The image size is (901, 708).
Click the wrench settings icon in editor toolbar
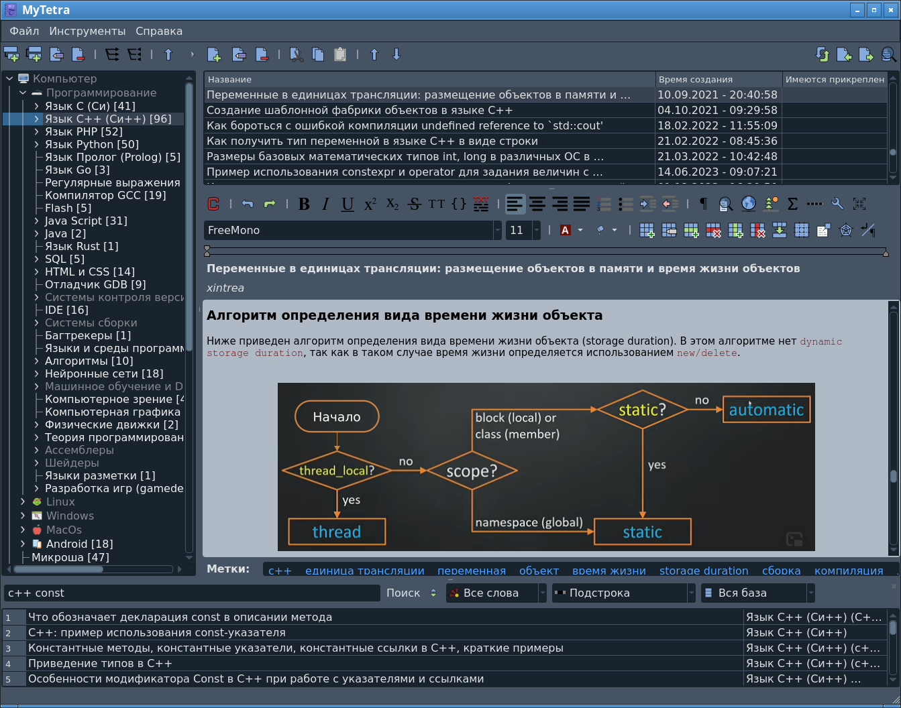(837, 204)
